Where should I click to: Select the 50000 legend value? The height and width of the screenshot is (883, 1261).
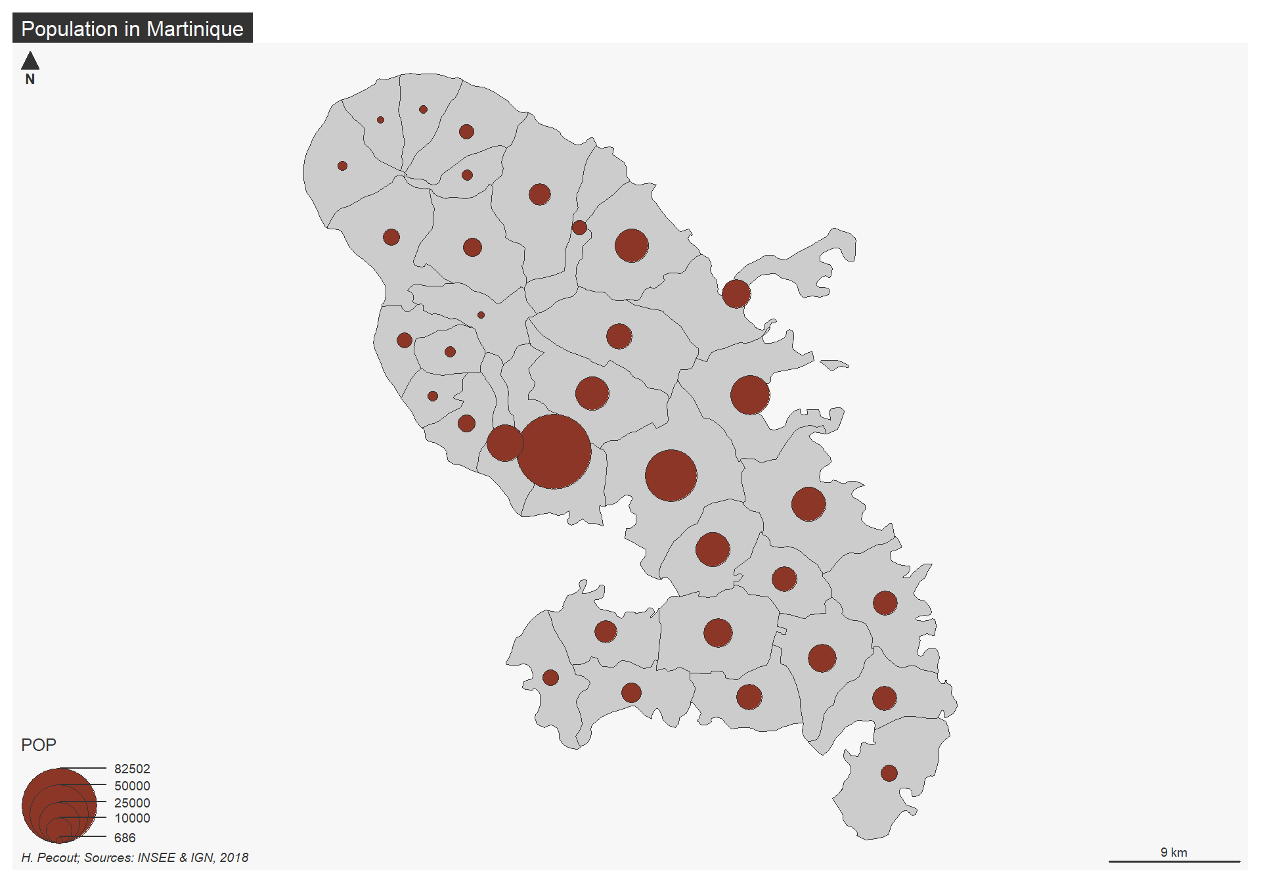click(132, 786)
